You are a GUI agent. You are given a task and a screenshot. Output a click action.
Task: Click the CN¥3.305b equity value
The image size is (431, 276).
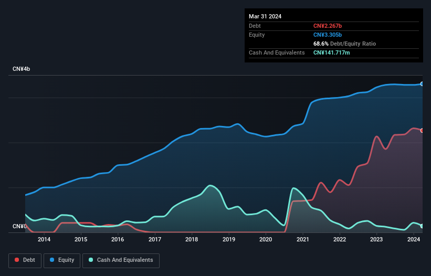(328, 35)
